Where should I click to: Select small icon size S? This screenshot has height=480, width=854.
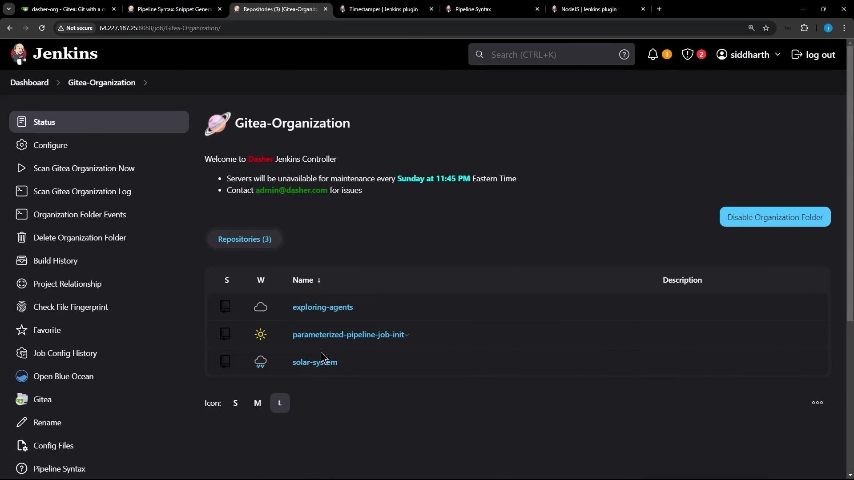point(235,403)
